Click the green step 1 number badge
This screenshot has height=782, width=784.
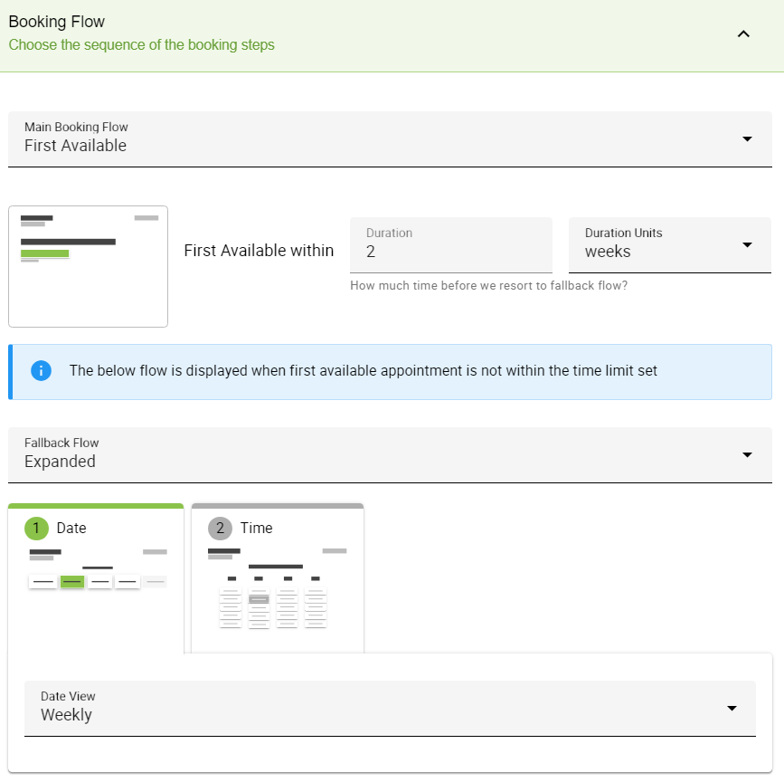36,529
